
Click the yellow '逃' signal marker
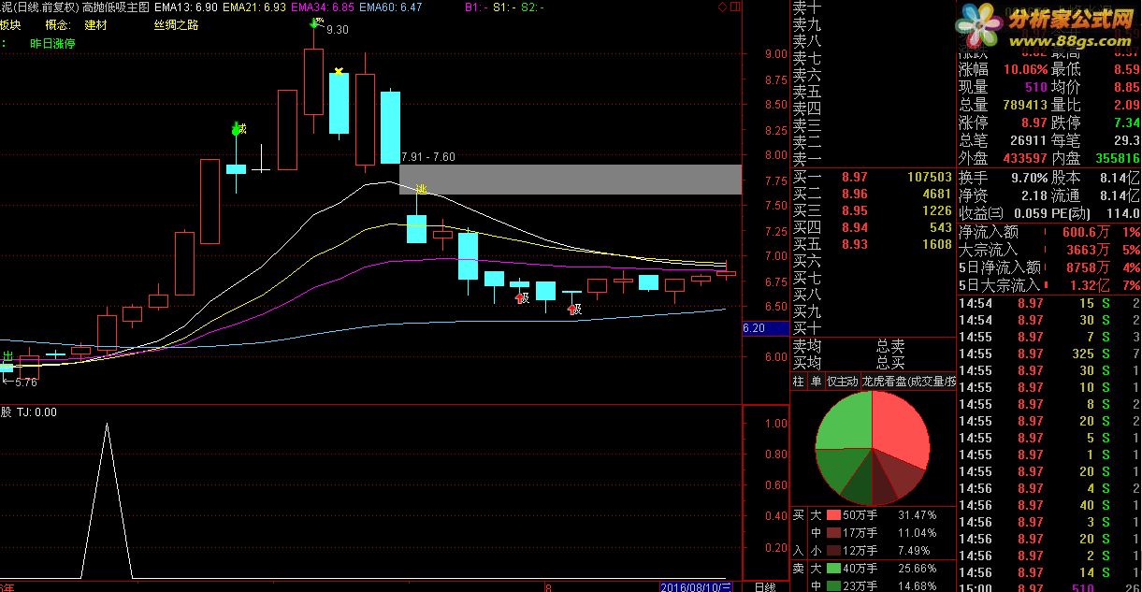(421, 190)
